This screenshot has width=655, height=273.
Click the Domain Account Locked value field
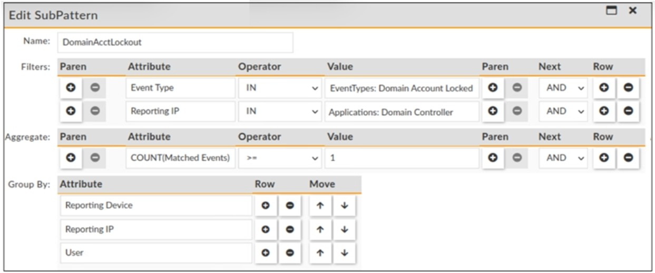click(402, 88)
